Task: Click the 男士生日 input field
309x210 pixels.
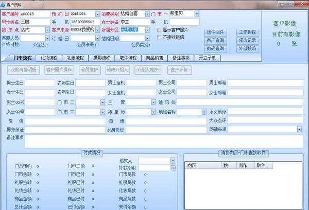Action: point(40,83)
